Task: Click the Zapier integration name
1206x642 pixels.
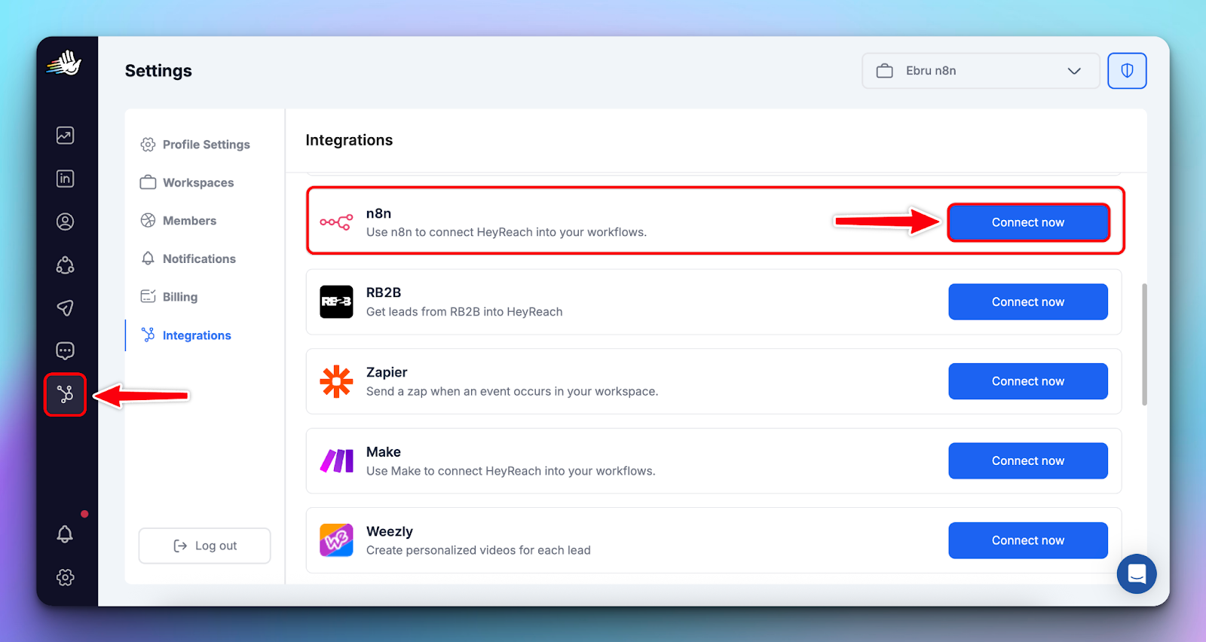Action: click(x=387, y=372)
